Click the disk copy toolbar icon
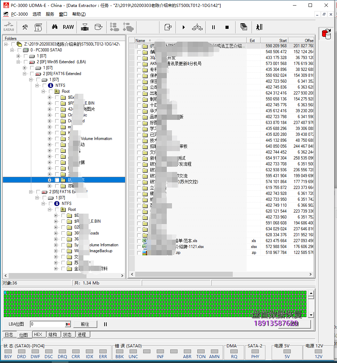Viewport: 337px width, 363px height. coord(98,27)
